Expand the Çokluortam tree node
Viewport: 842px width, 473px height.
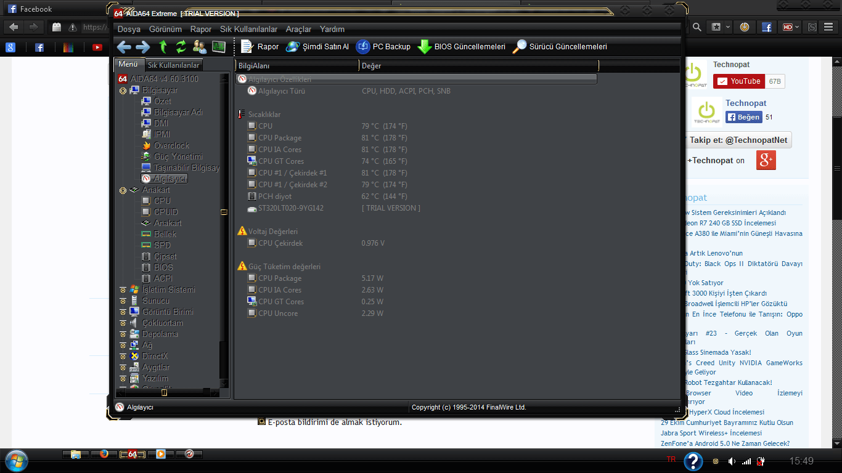(x=123, y=323)
